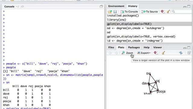Clear all plots with broom icon
The image size is (193, 109).
click(x=163, y=53)
